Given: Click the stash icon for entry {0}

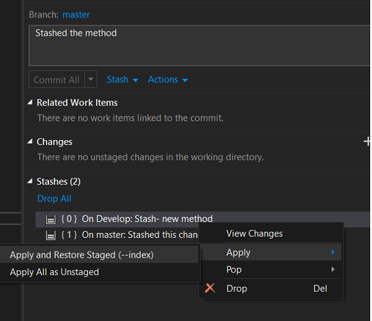Looking at the screenshot, I should point(51,219).
